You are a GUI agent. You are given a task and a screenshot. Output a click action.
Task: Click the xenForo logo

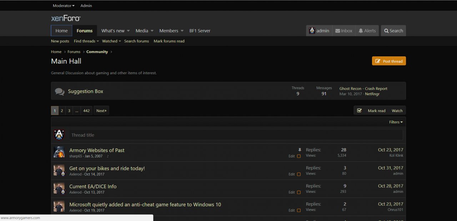[x=66, y=18]
